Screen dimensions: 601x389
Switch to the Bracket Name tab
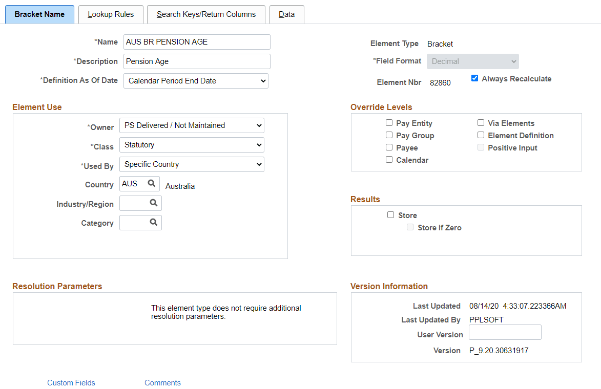[x=39, y=14]
